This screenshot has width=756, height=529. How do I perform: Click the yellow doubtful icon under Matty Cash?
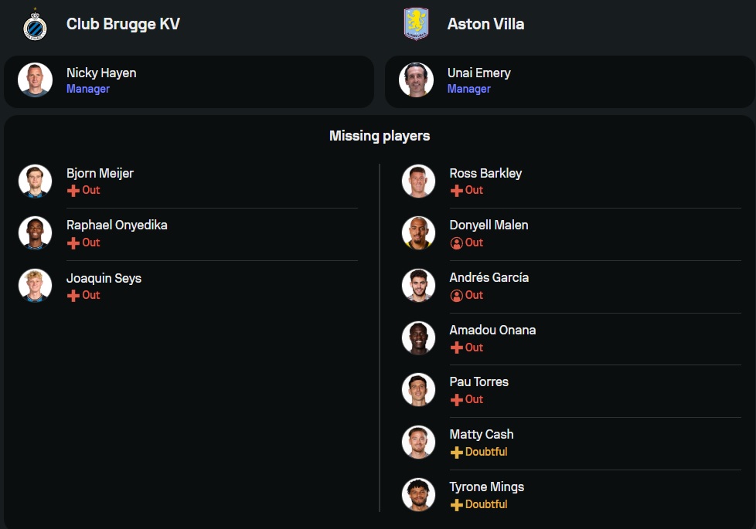click(457, 453)
